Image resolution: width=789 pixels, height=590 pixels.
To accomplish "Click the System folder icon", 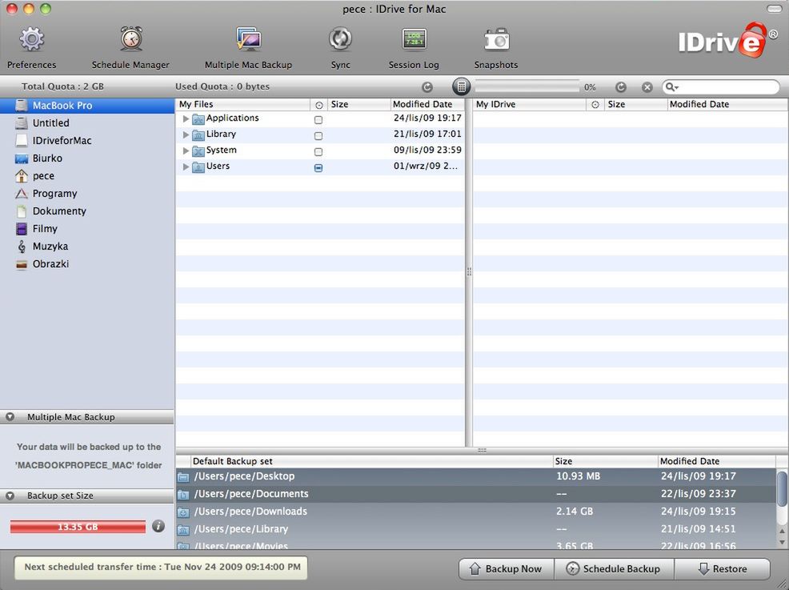I will point(198,151).
